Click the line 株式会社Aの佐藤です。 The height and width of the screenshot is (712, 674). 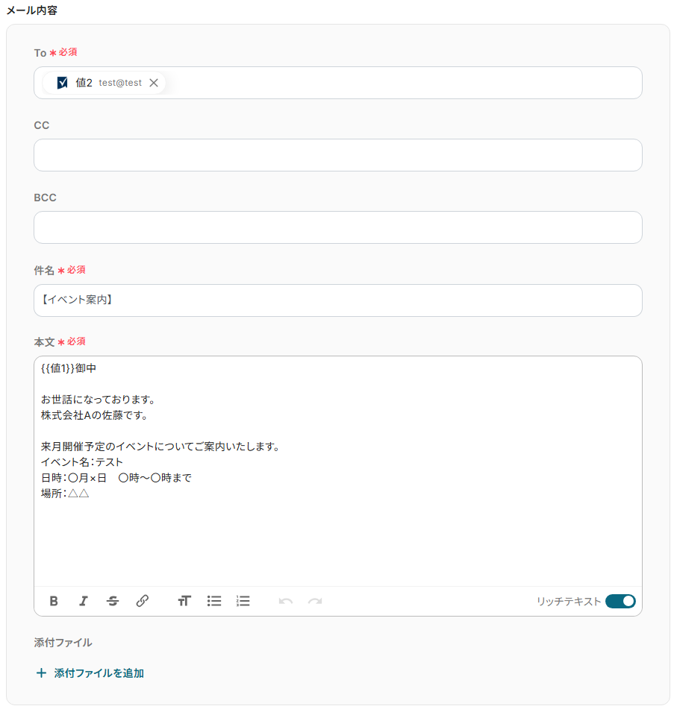[x=95, y=415]
